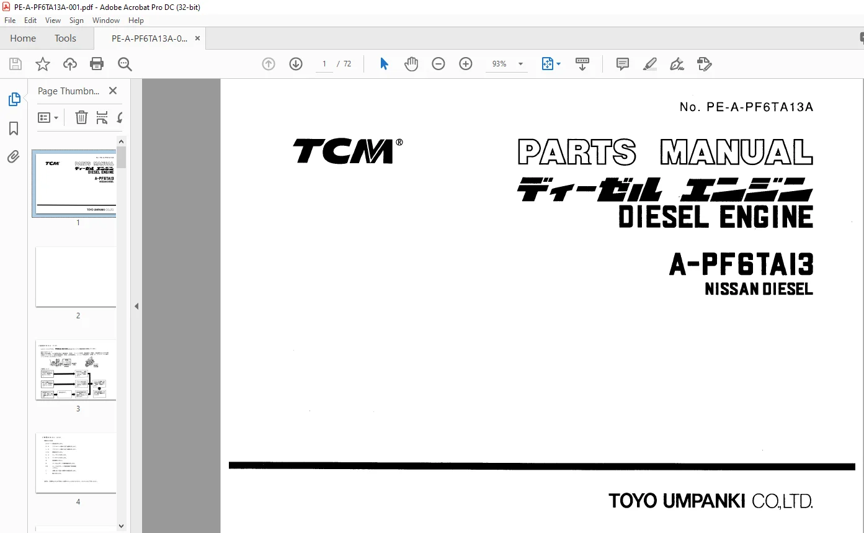Click the scrolling mode keyboard icon
Screen dimensions: 864x533
pyautogui.click(x=582, y=64)
